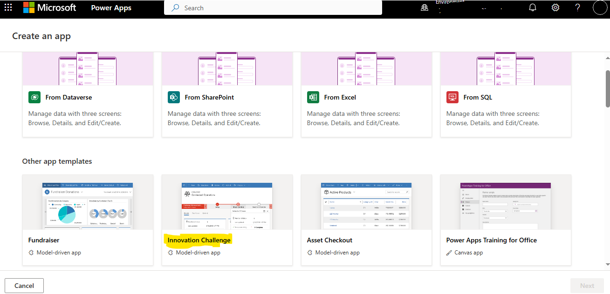Cancel app creation
This screenshot has width=610, height=294.
tap(24, 285)
